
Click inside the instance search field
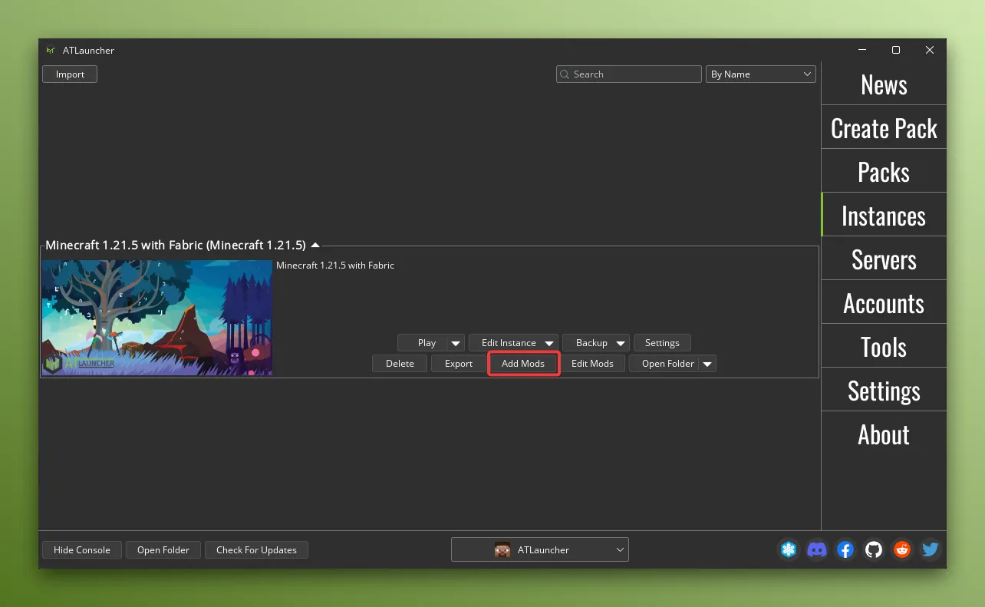[x=629, y=74]
